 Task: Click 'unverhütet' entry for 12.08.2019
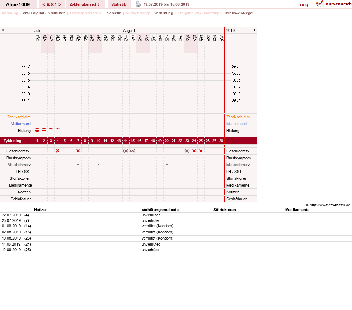151,250
